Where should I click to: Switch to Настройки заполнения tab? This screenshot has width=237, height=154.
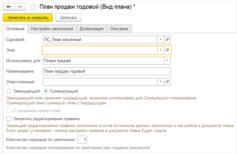[52, 29]
